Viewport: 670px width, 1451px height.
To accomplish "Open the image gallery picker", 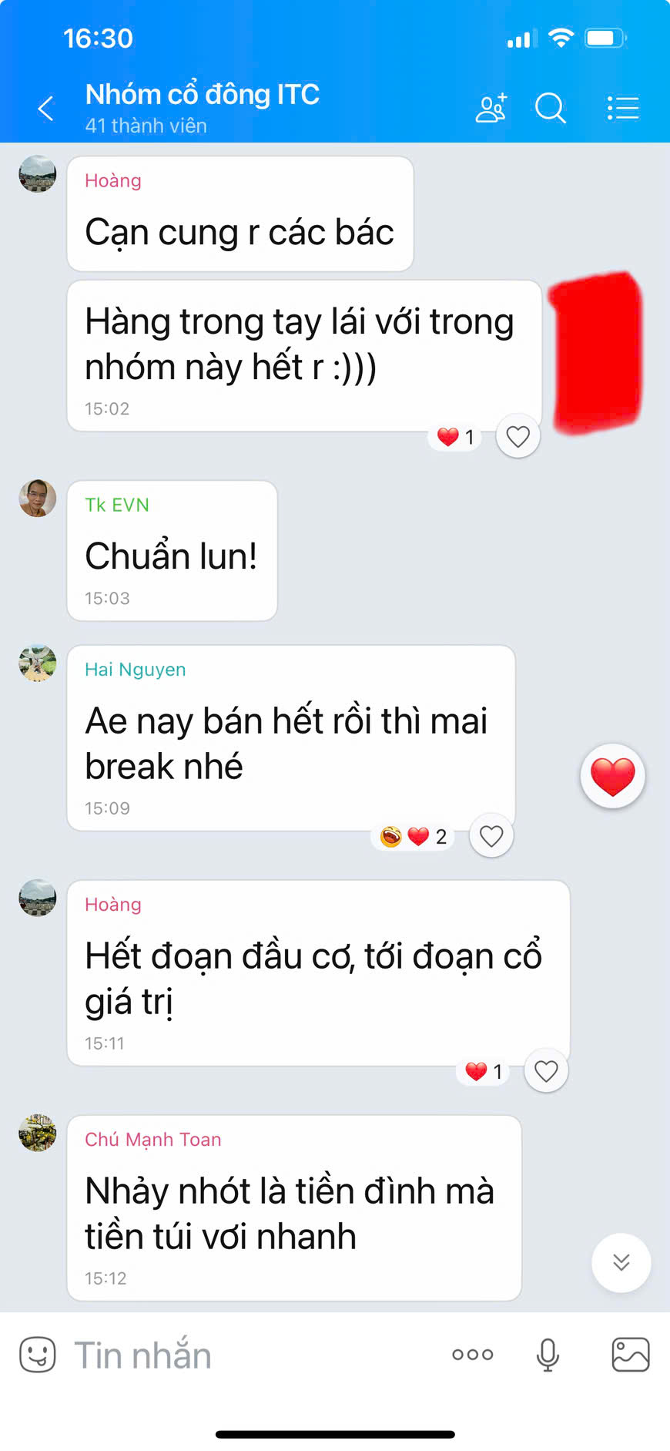I will coord(631,1355).
